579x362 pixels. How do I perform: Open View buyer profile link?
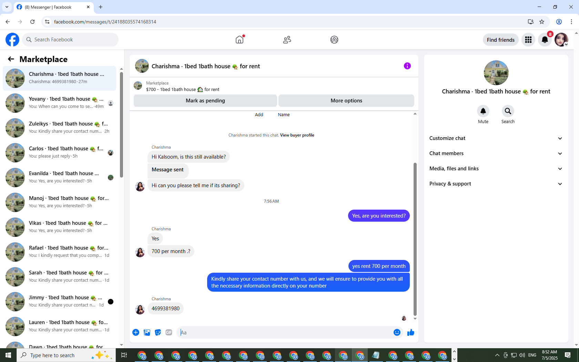(297, 135)
